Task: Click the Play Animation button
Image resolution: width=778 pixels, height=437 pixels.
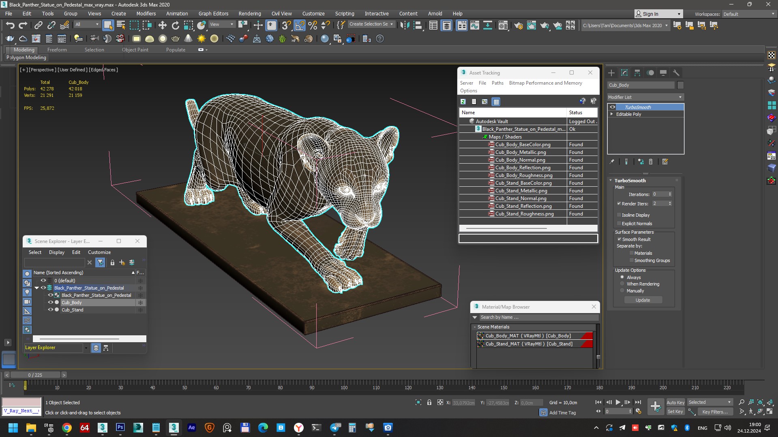Action: click(x=618, y=402)
